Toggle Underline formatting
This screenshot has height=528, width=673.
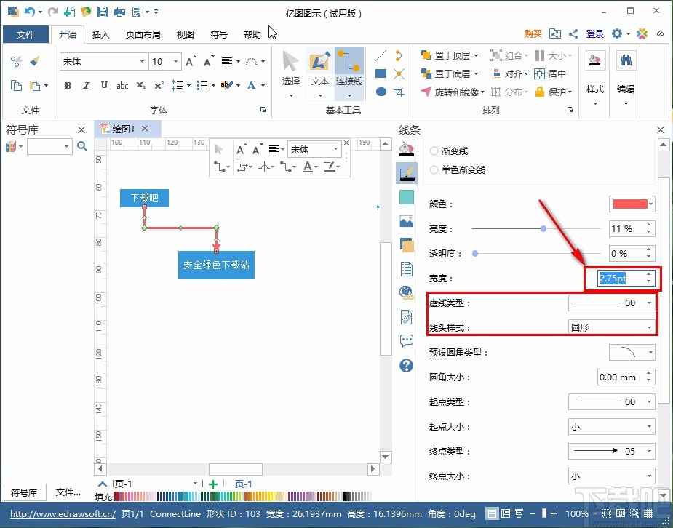[x=104, y=85]
